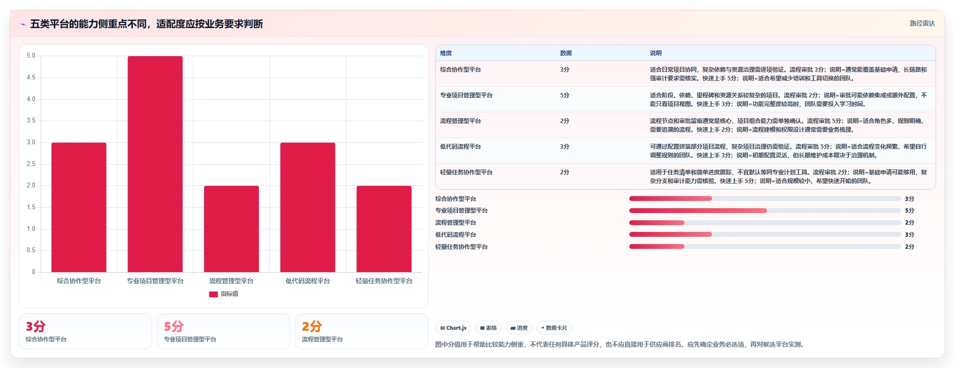Click the 维度 column header
Viewport: 955px width, 368px height.
pos(446,53)
